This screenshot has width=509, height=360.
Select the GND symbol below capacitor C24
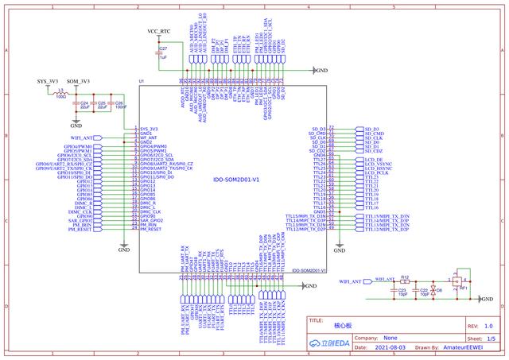[76, 123]
